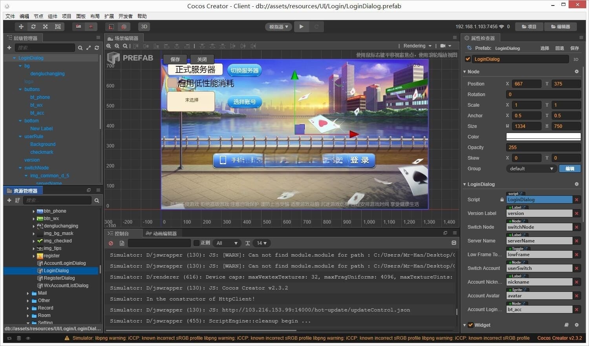
Task: Click the hierarchy search magnifier icon
Action: click(80, 48)
